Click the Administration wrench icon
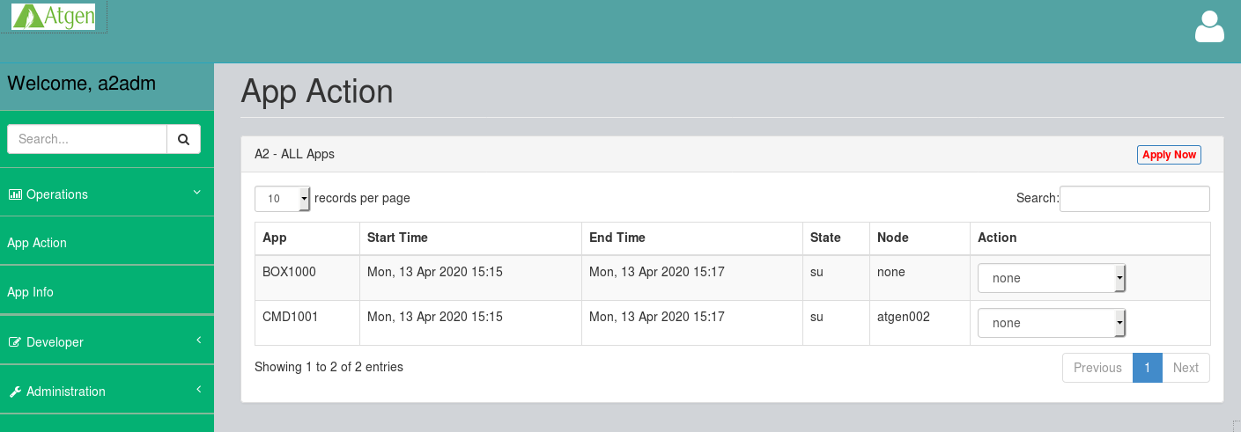The width and height of the screenshot is (1241, 432). point(15,392)
